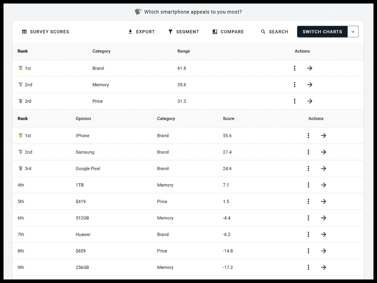377x283 pixels.
Task: Open three-dot menu for $659 row
Action: coord(308,251)
